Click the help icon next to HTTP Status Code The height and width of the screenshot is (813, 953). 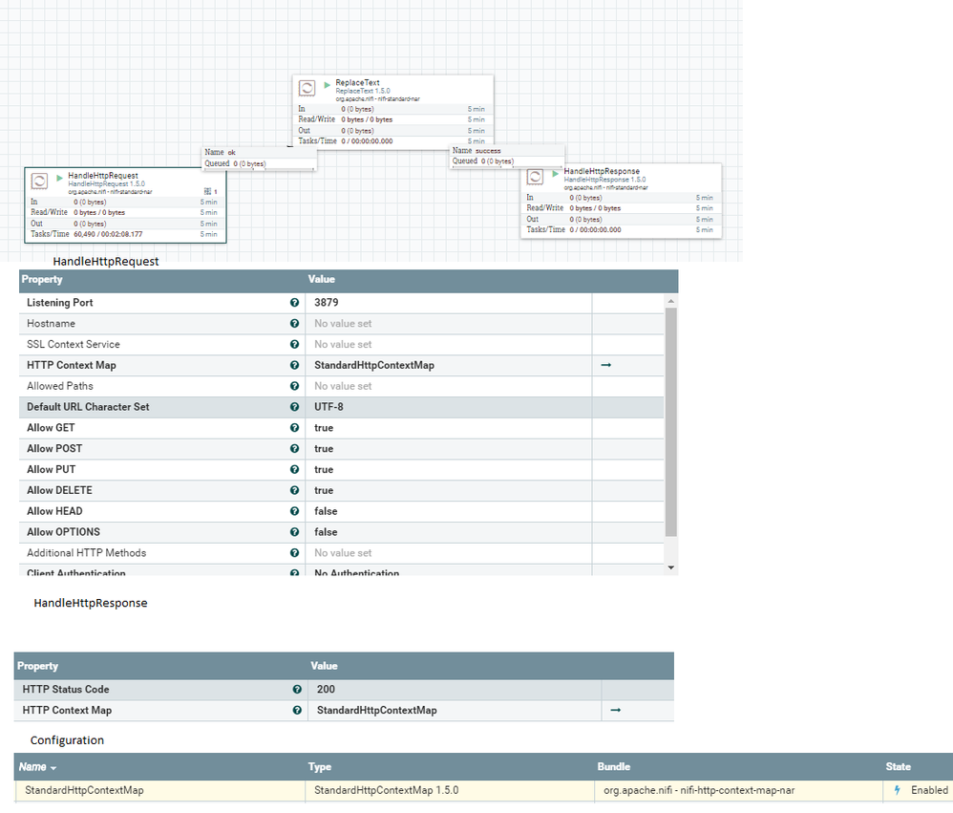tap(298, 689)
